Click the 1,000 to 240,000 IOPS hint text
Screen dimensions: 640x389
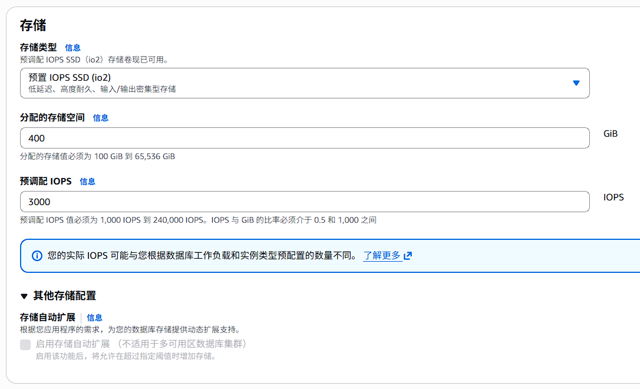tap(198, 220)
